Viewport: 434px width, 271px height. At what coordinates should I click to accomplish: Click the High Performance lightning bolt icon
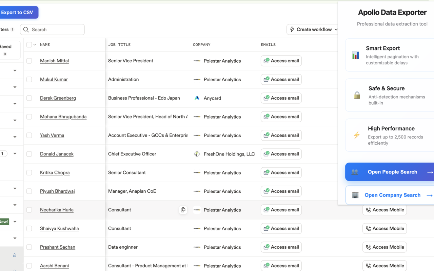pyautogui.click(x=357, y=135)
